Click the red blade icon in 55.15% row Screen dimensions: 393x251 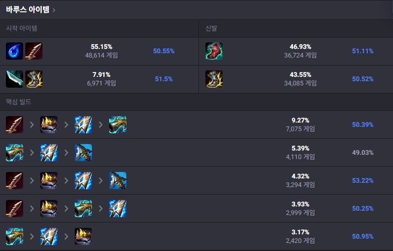[x=33, y=51]
